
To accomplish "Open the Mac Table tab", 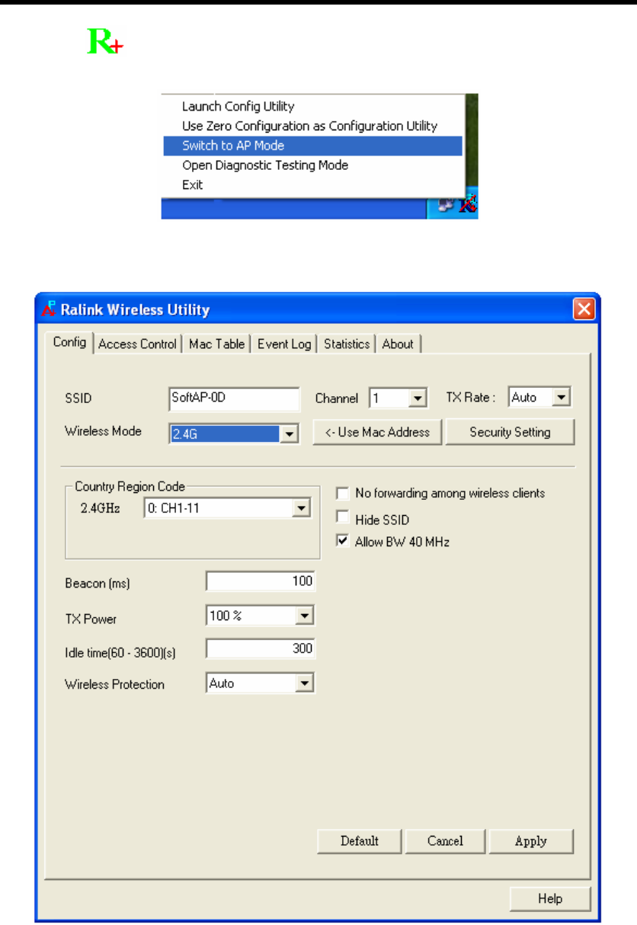I will [217, 344].
